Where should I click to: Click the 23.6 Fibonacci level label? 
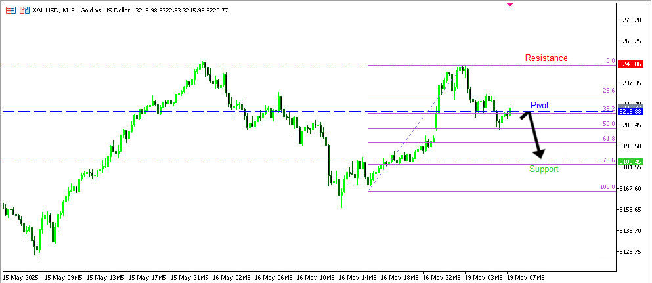coord(608,91)
